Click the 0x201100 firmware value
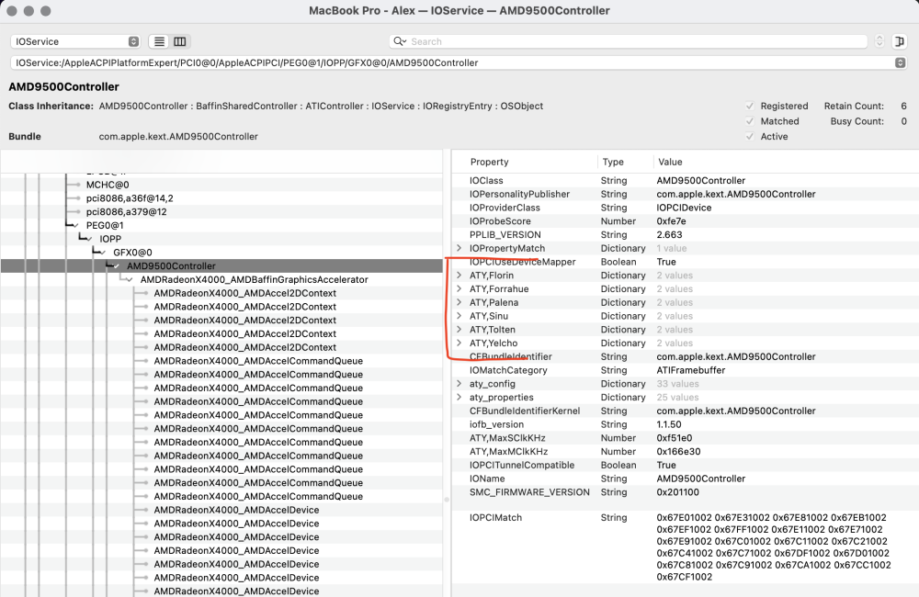Image resolution: width=919 pixels, height=597 pixels. 677,492
